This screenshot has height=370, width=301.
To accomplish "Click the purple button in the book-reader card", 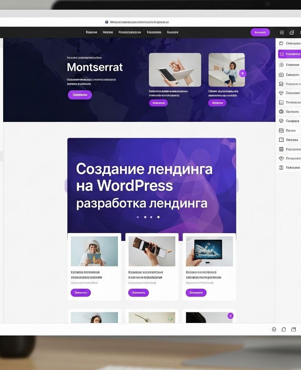I will click(81, 292).
